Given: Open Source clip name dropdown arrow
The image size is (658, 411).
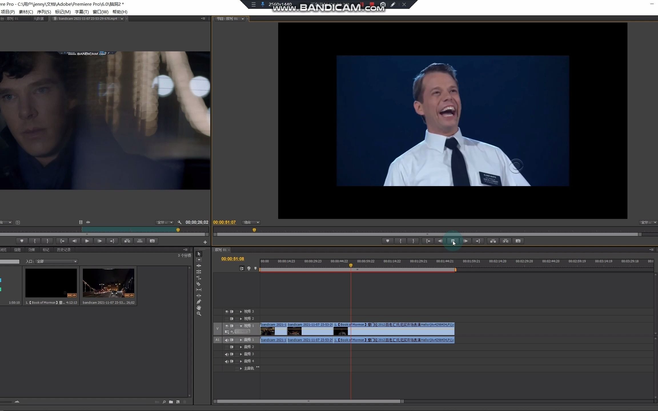Looking at the screenshot, I should pos(122,19).
